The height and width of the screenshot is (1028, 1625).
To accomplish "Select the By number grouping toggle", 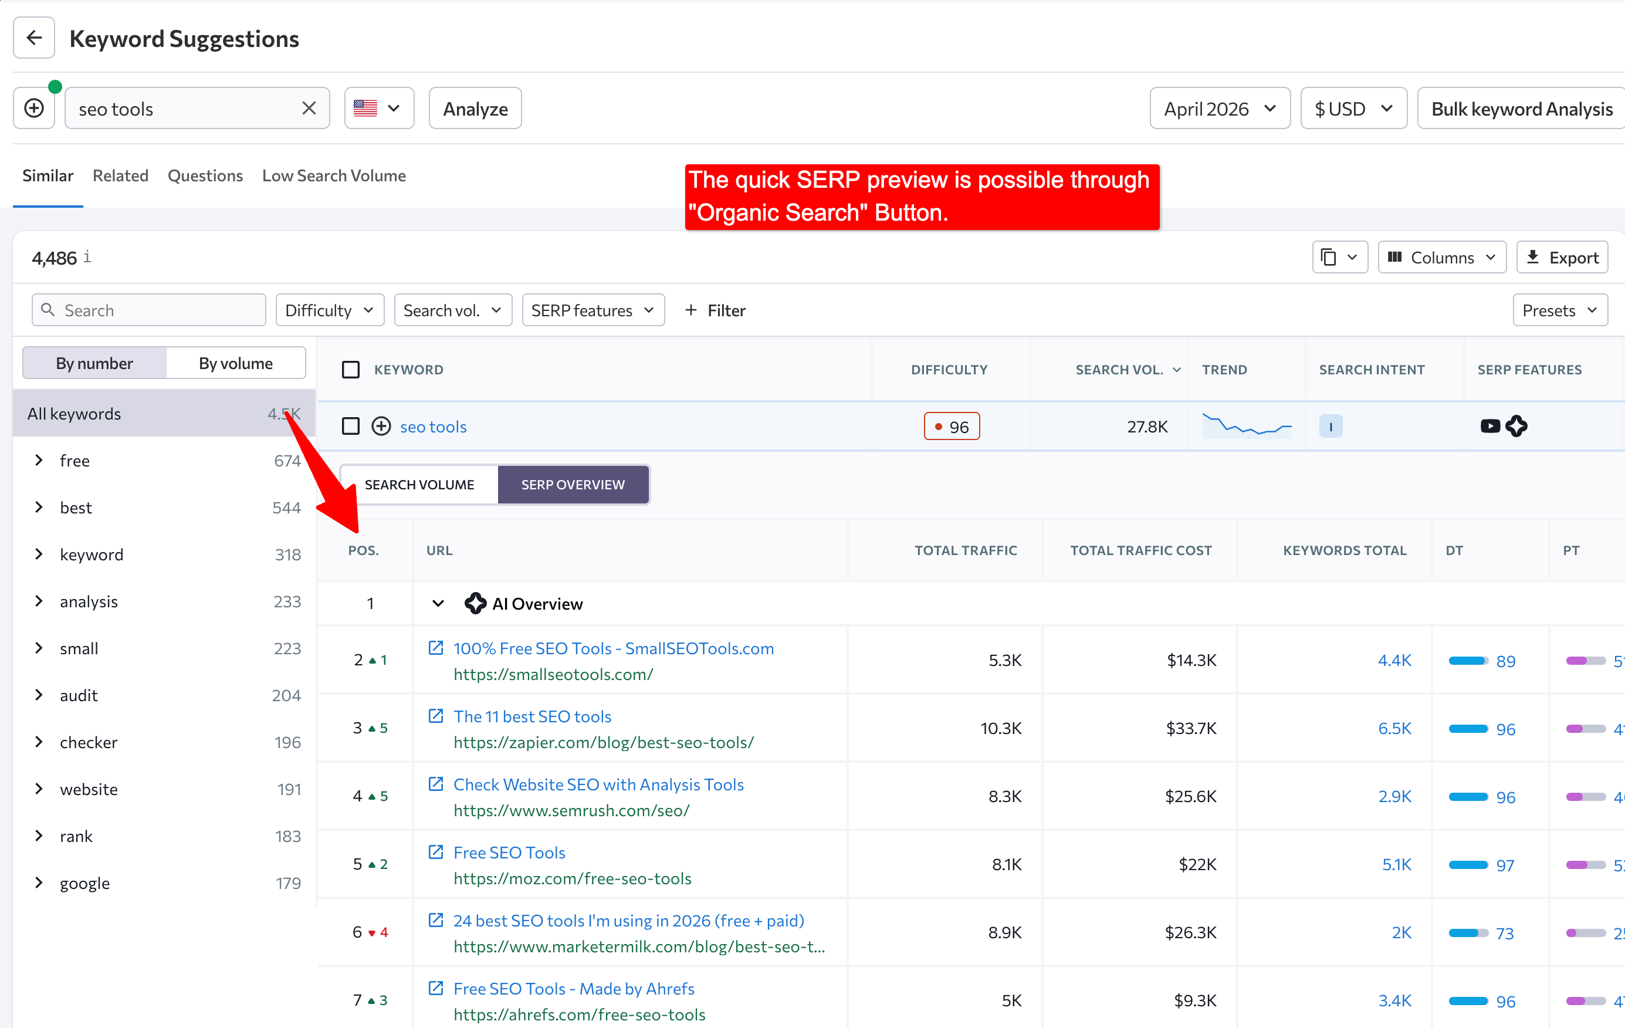I will (x=94, y=363).
